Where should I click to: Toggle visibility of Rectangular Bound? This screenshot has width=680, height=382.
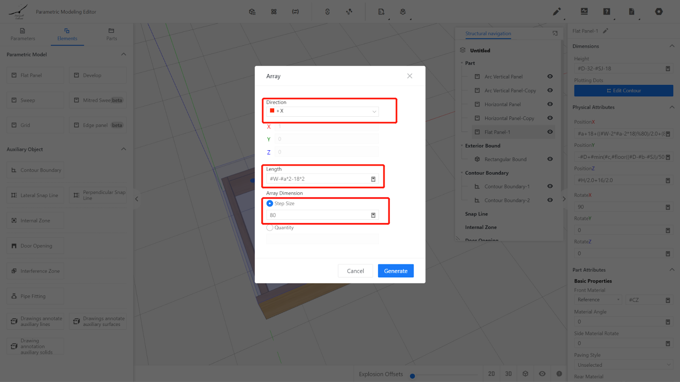tap(550, 159)
